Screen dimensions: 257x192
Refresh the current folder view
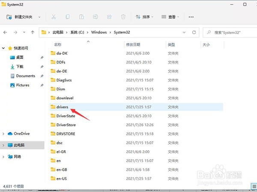194,32
